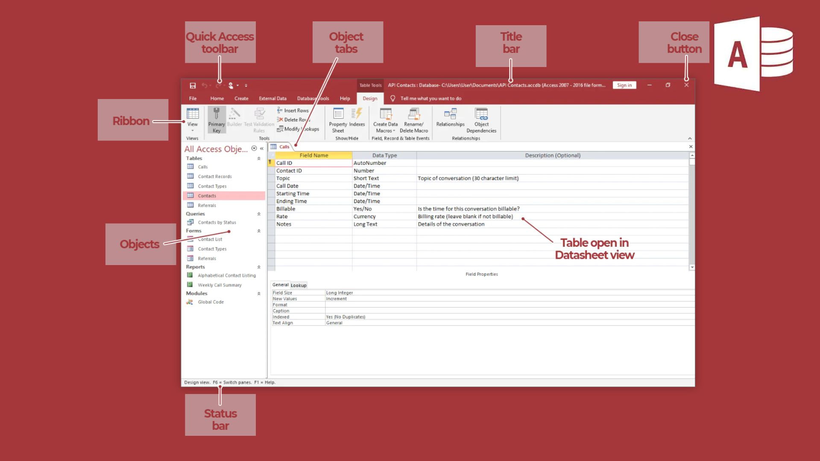
Task: Click the Currency data type cell
Action: tap(384, 217)
